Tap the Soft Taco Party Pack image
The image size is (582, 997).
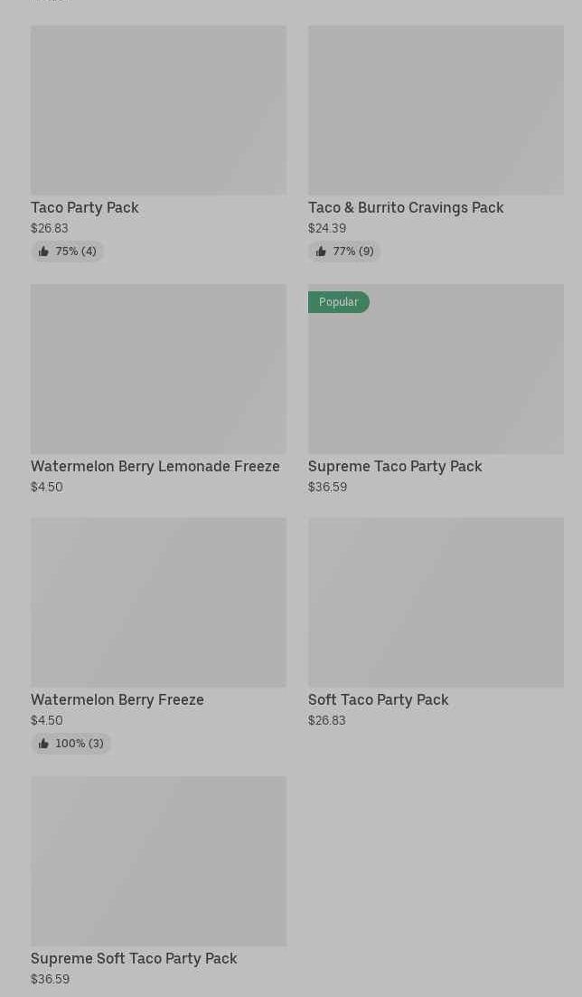[436, 603]
